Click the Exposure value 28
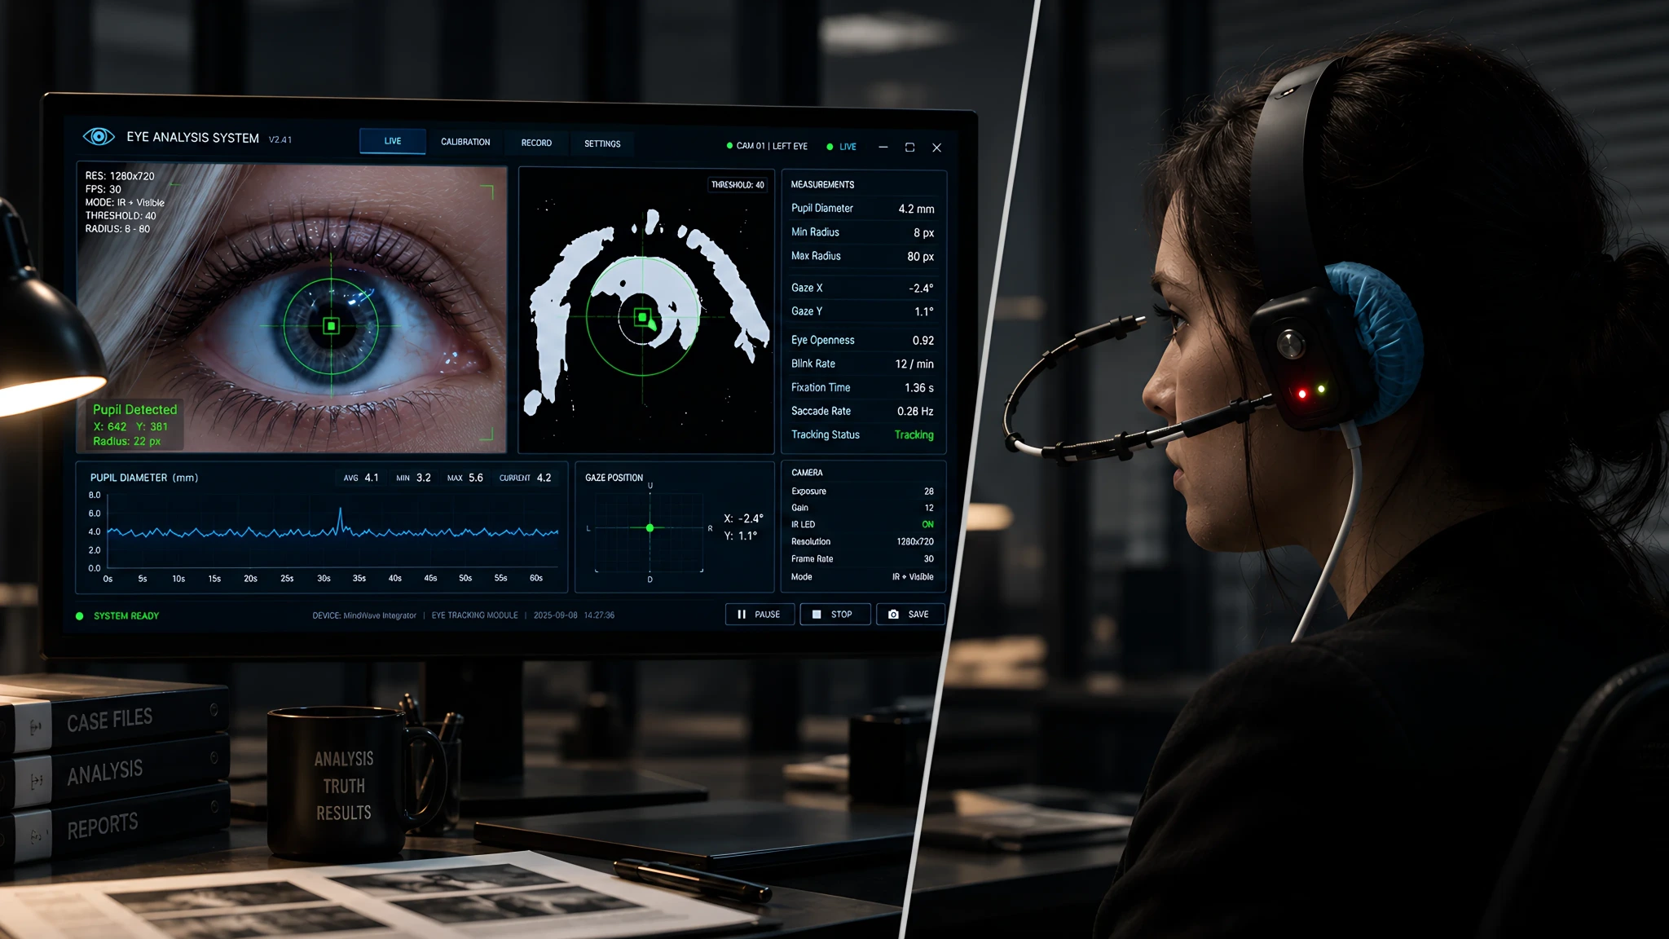Screen dimensions: 1669x939 click(929, 492)
